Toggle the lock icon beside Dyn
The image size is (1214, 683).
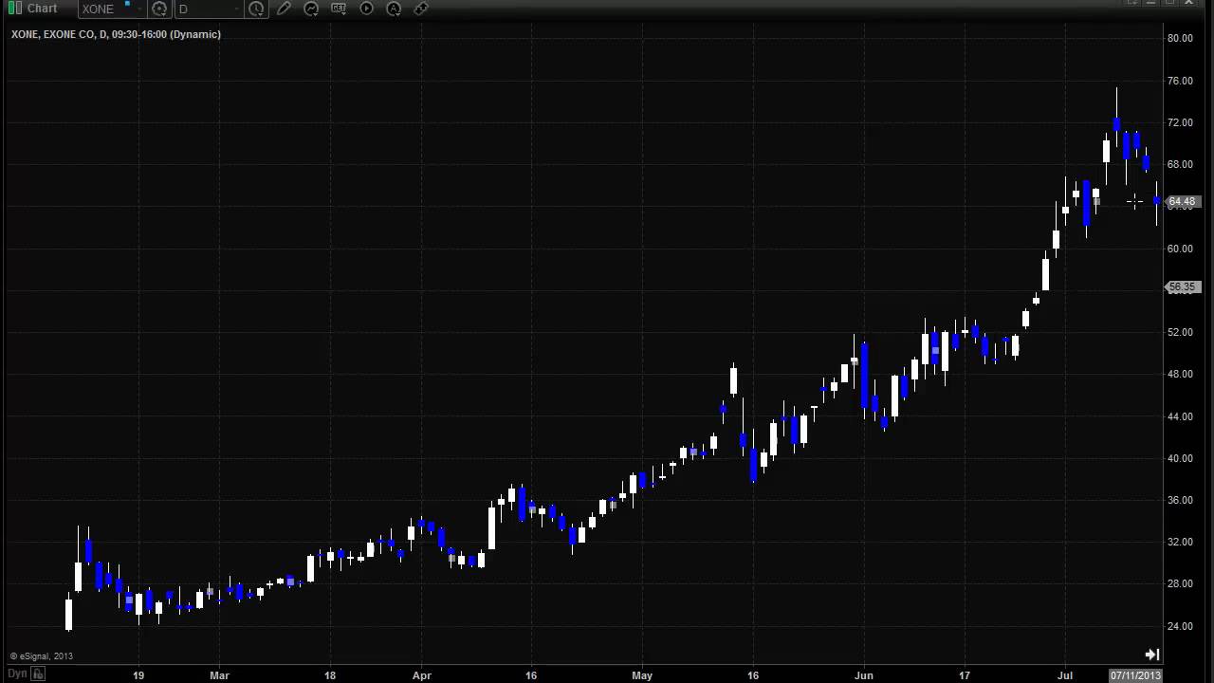click(38, 674)
